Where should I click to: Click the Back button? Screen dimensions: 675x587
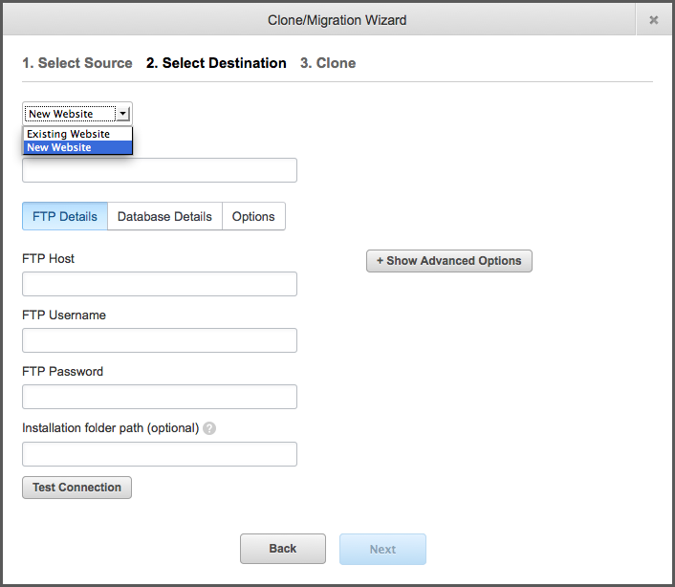pos(282,549)
